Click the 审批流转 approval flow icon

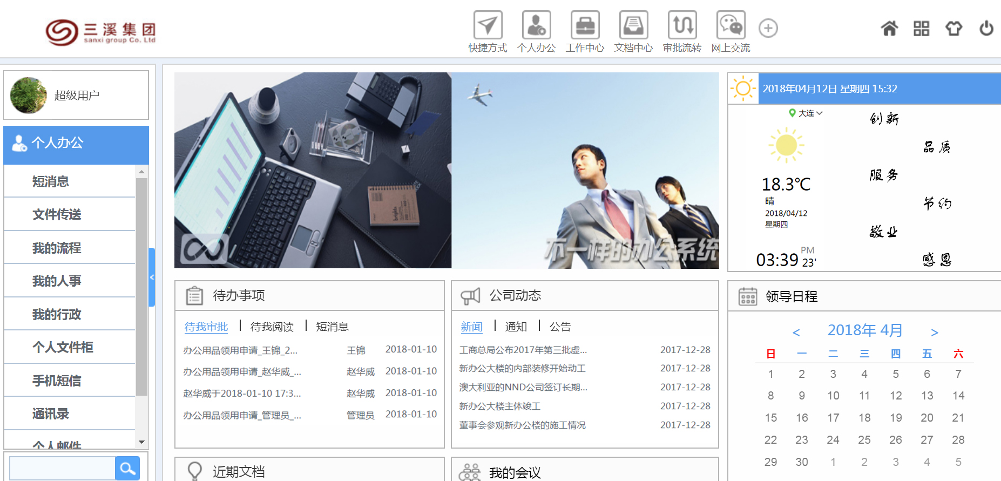click(x=682, y=25)
